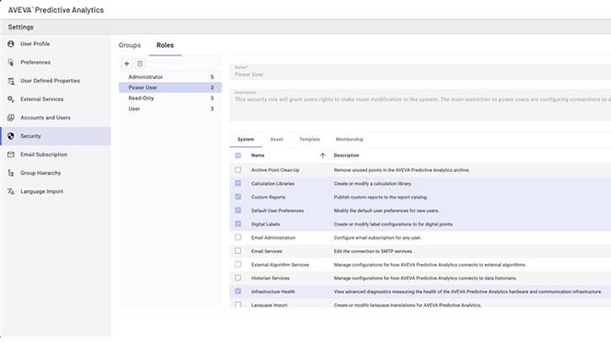
Task: Click the Email Services row name
Action: pos(267,252)
